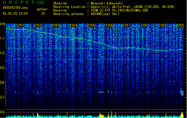
Task: Select the A504HB(yagi 4el) antenna text
Action: click(105, 14)
